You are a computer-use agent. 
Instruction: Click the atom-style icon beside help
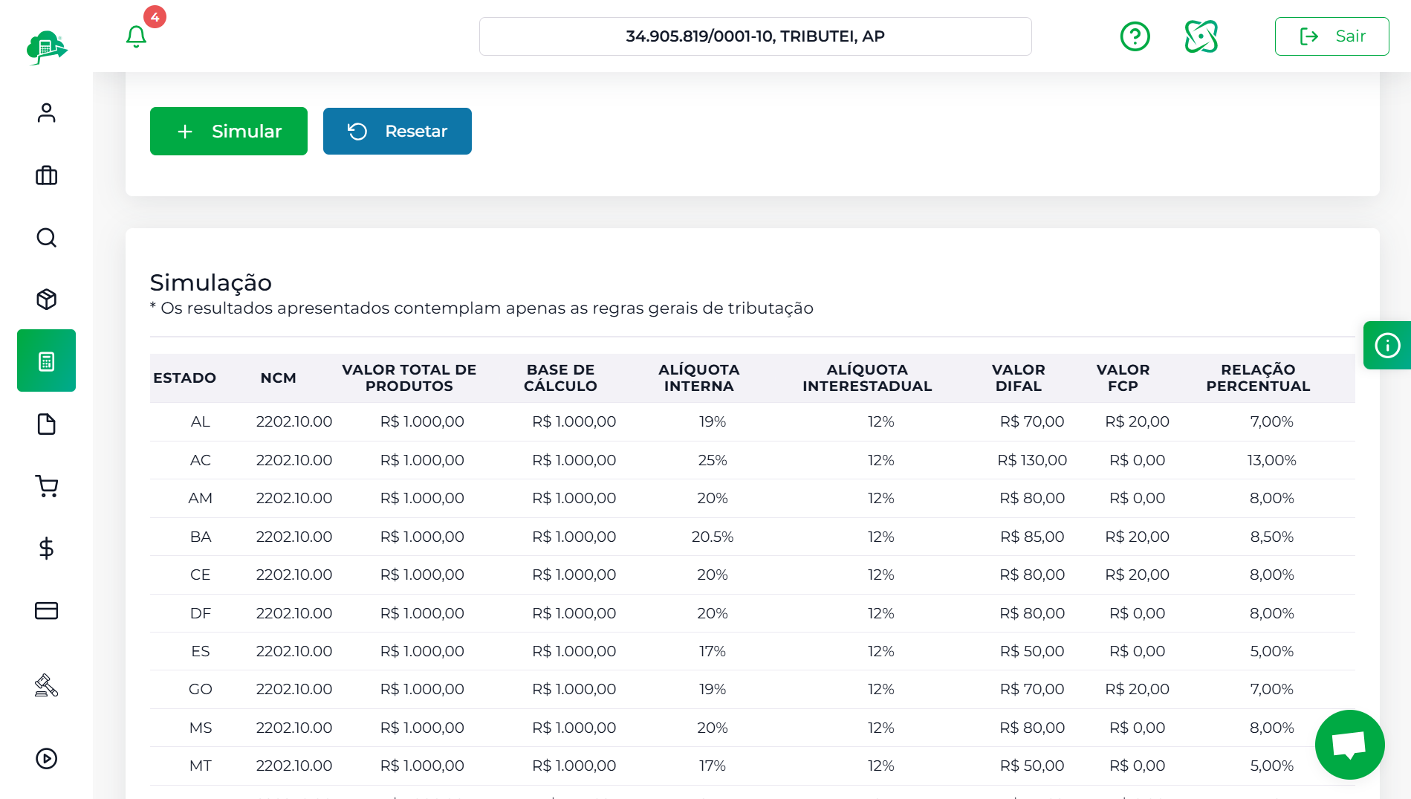pos(1201,36)
